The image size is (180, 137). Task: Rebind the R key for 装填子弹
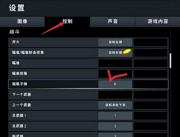tap(115, 84)
